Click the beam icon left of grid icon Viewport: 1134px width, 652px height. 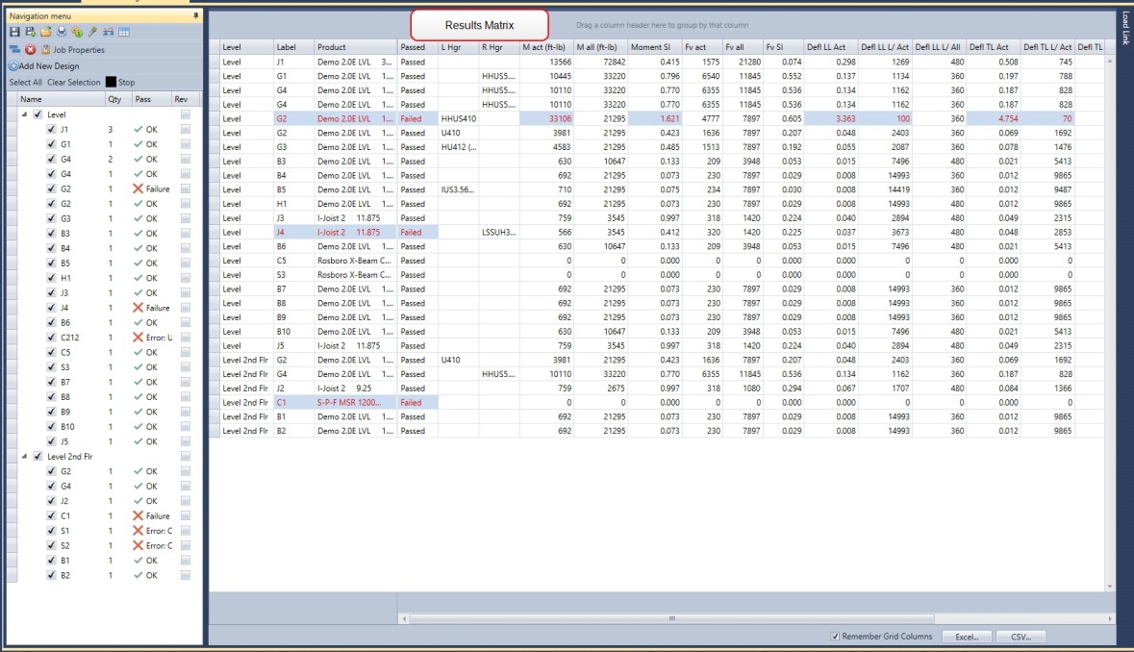[x=109, y=32]
